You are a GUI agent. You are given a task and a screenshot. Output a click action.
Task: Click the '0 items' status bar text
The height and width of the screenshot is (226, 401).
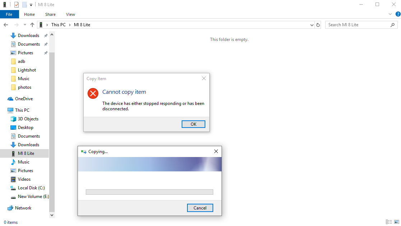point(11,222)
